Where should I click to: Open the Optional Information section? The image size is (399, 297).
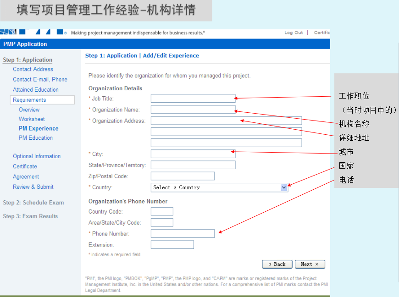pyautogui.click(x=37, y=156)
